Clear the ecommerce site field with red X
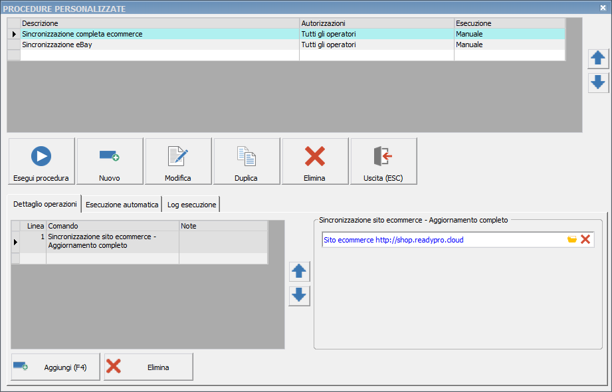 [585, 240]
